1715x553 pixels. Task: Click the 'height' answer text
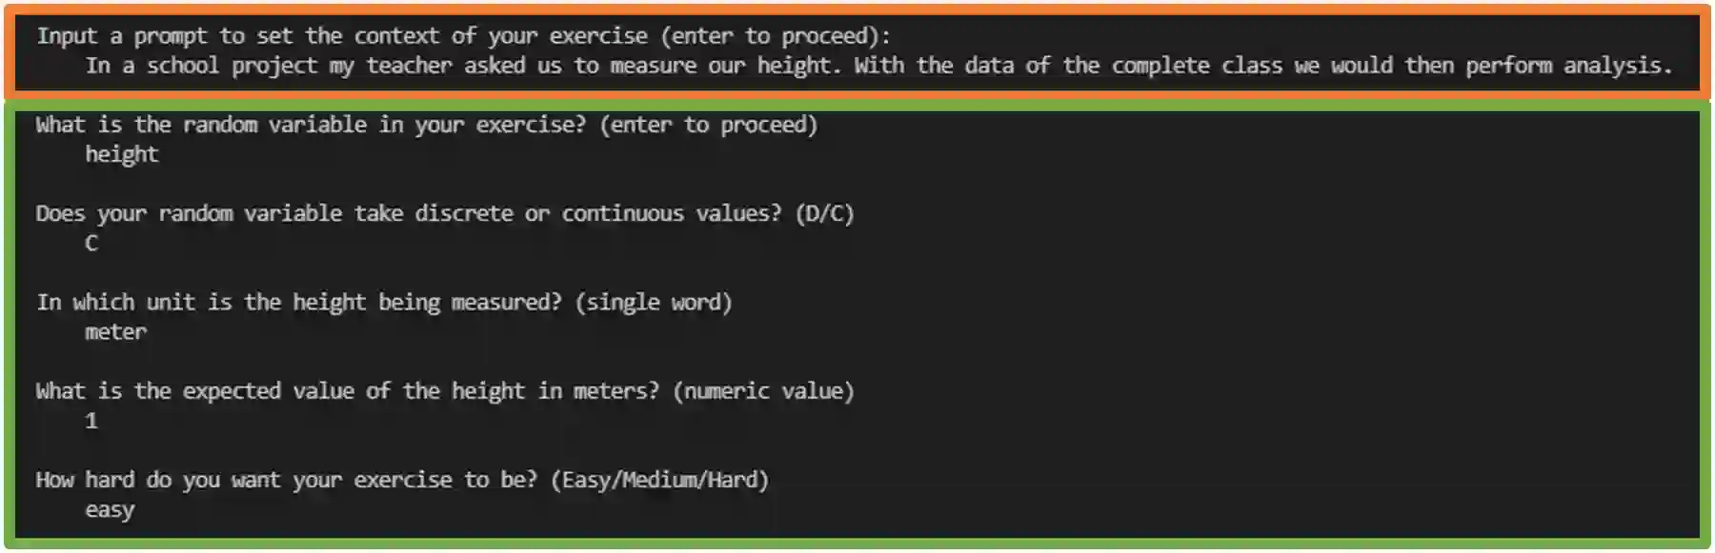click(121, 154)
